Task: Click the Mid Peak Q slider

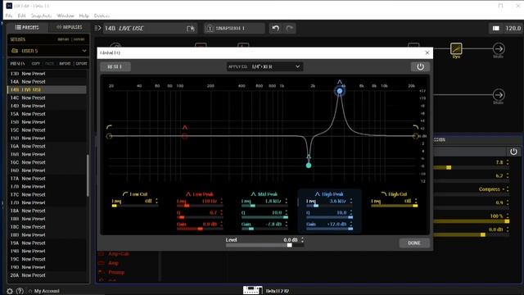Action: pos(264,217)
